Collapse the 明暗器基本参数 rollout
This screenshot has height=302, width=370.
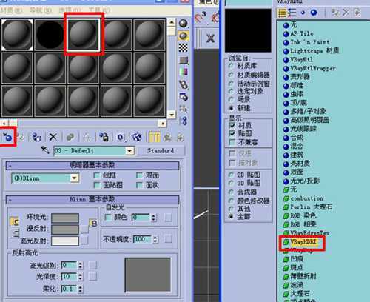pyautogui.click(x=92, y=165)
